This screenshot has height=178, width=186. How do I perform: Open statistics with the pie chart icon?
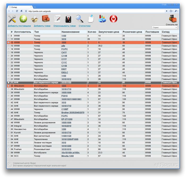tap(102, 19)
